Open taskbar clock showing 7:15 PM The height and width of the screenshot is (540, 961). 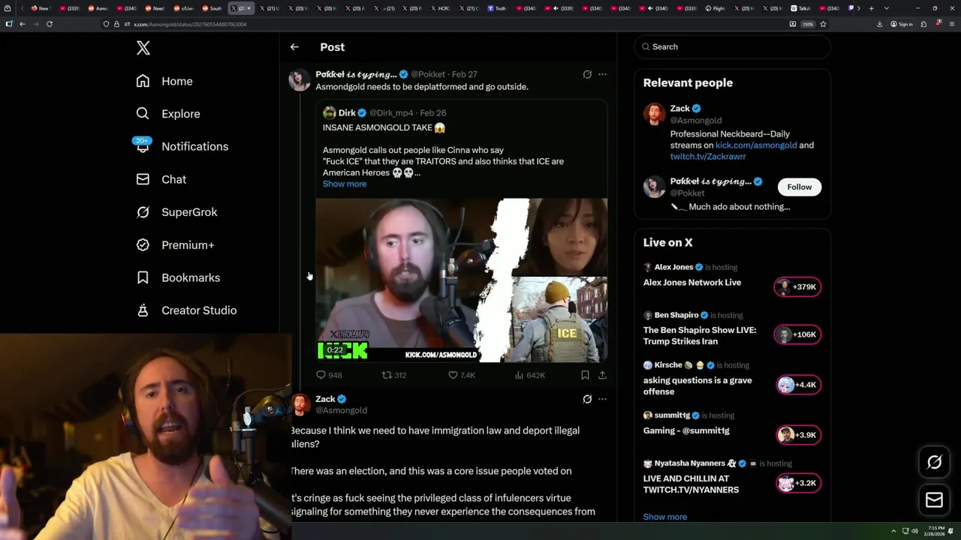tap(936, 531)
